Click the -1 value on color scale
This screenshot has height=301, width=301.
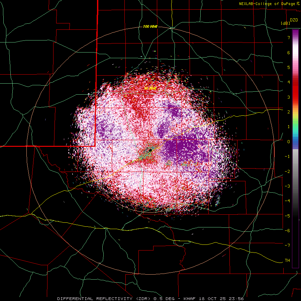pos(287,157)
